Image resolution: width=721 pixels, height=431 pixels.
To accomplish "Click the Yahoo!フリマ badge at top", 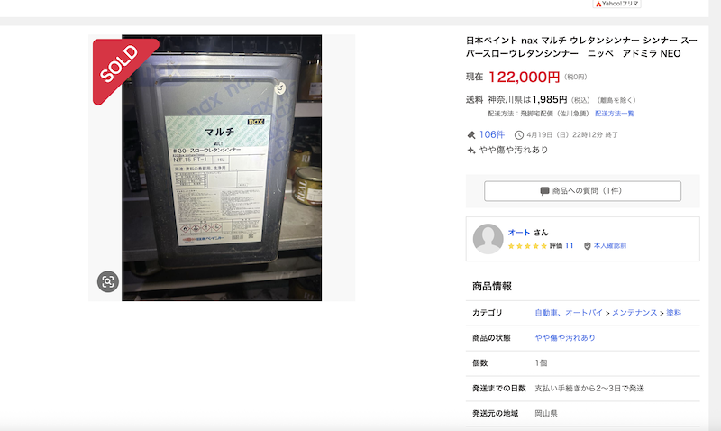I will [616, 4].
